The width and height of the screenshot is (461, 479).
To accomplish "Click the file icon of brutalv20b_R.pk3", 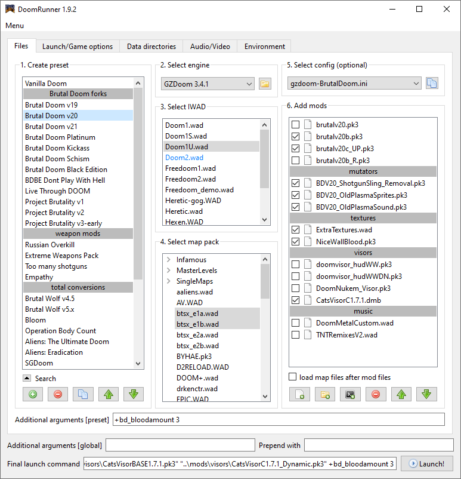I will pos(308,161).
